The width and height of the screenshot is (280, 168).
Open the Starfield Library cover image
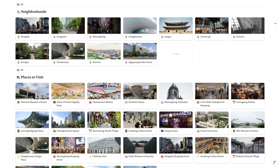click(x=140, y=91)
